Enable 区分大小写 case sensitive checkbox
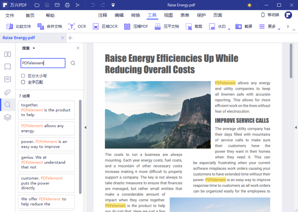298x212 pixels. pyautogui.click(x=23, y=76)
